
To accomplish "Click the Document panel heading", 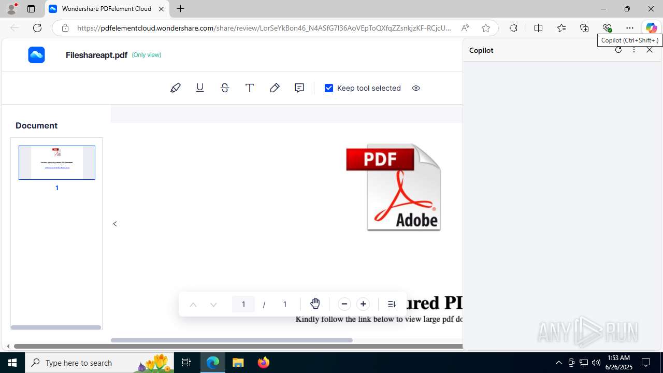I will (x=36, y=125).
